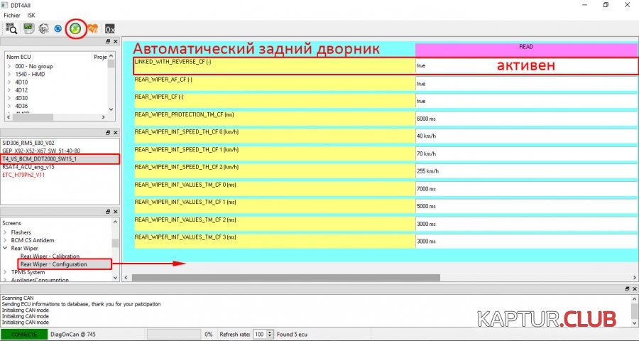The width and height of the screenshot is (639, 341).
Task: Click the green CONNECTE status button
Action: pyautogui.click(x=24, y=334)
